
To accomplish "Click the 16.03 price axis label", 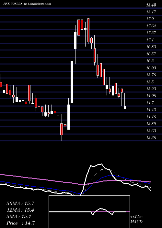I will [151, 68].
